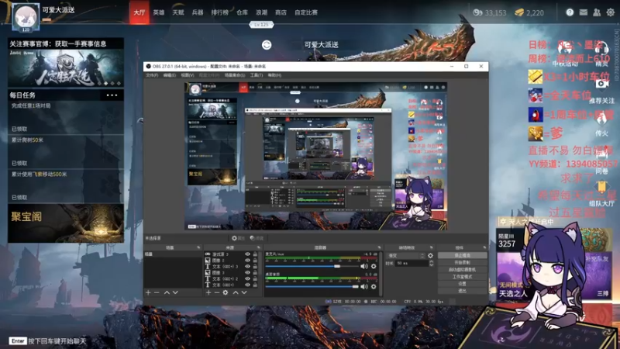Open the 帮助(H) menu in OBS
Image resolution: width=620 pixels, height=349 pixels.
[274, 75]
